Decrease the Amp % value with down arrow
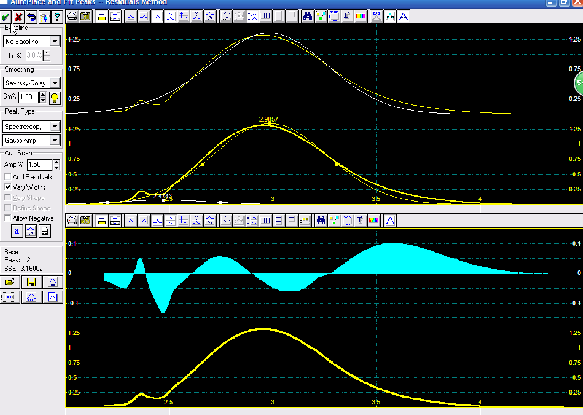Image resolution: width=583 pixels, height=415 pixels. click(57, 167)
